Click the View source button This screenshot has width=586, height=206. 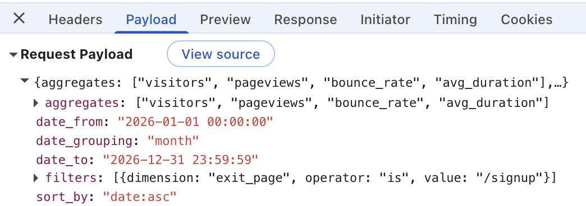[x=221, y=54]
